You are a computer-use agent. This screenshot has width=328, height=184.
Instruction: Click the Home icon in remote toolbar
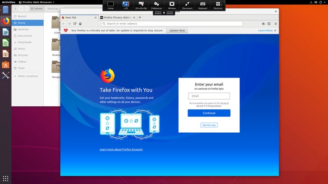[x=111, y=5]
